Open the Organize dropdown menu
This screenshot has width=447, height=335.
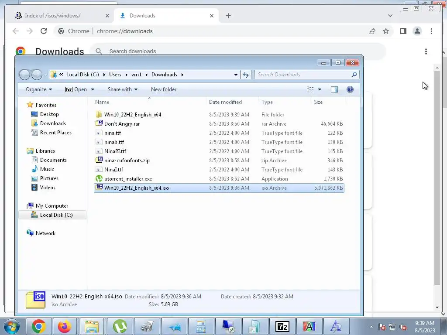tap(39, 89)
